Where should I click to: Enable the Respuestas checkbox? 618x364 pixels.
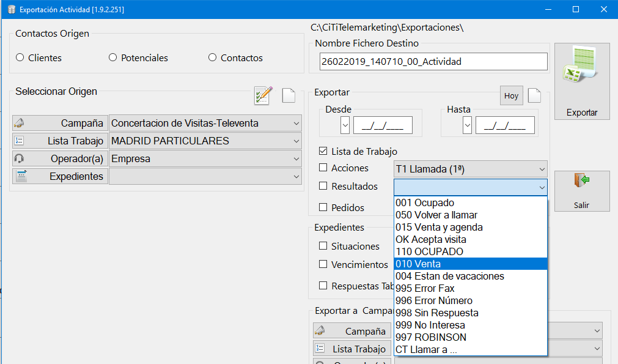(x=323, y=286)
